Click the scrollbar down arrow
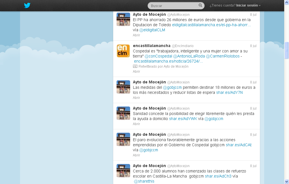Image resolution: width=289 pixels, height=184 pixels. [x=286, y=181]
